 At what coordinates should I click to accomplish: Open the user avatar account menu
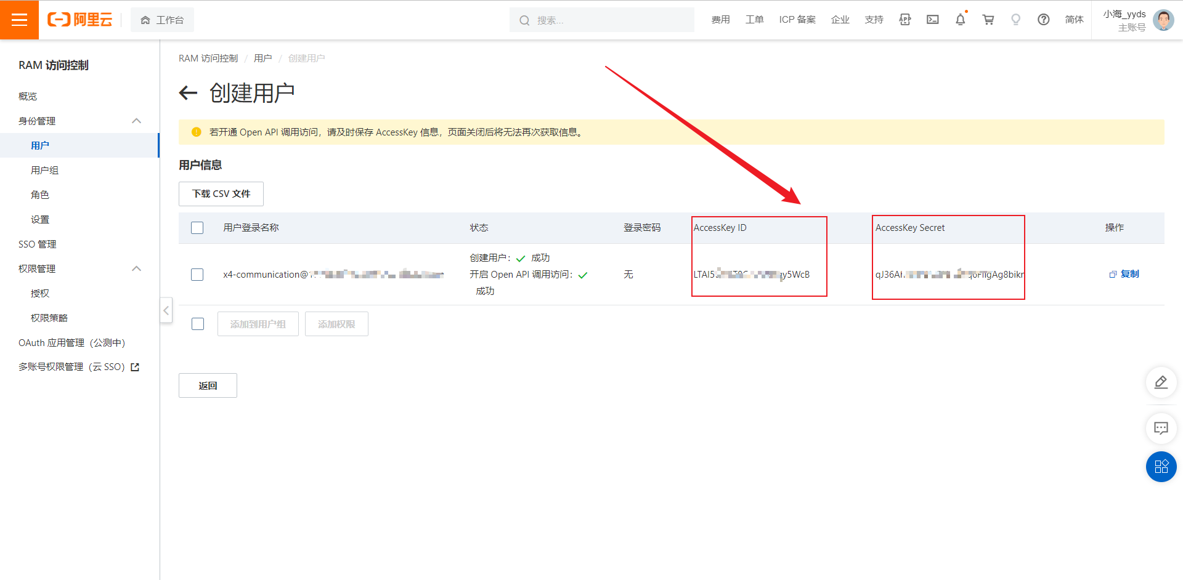pos(1163,20)
